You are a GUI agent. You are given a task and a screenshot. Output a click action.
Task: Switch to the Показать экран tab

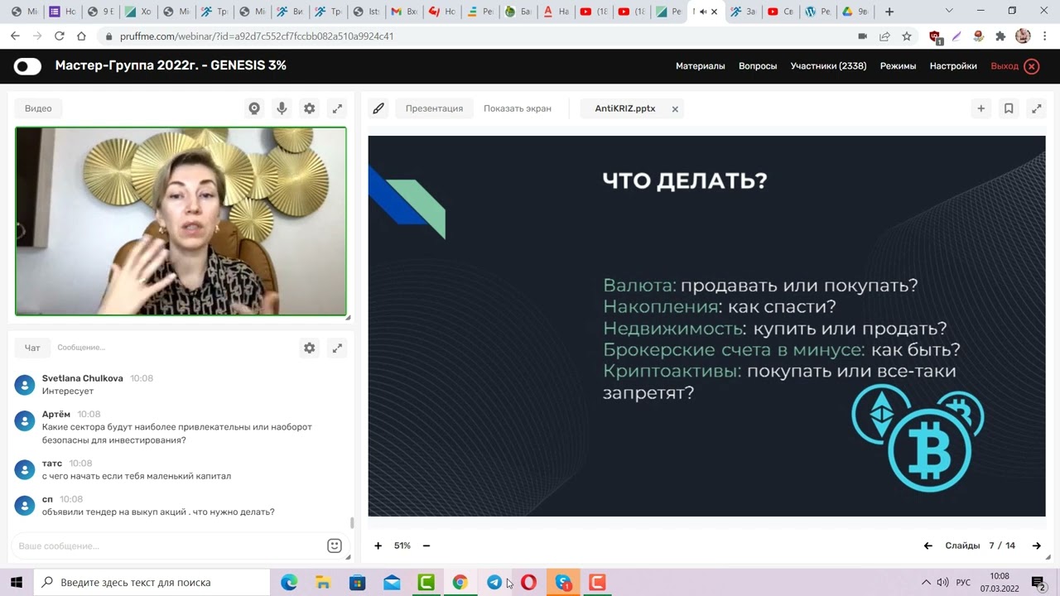517,108
